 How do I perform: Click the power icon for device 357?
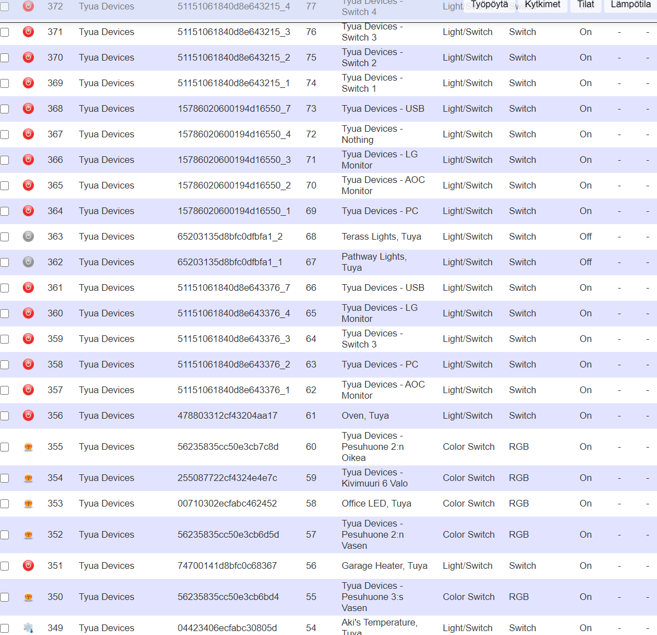coord(28,390)
